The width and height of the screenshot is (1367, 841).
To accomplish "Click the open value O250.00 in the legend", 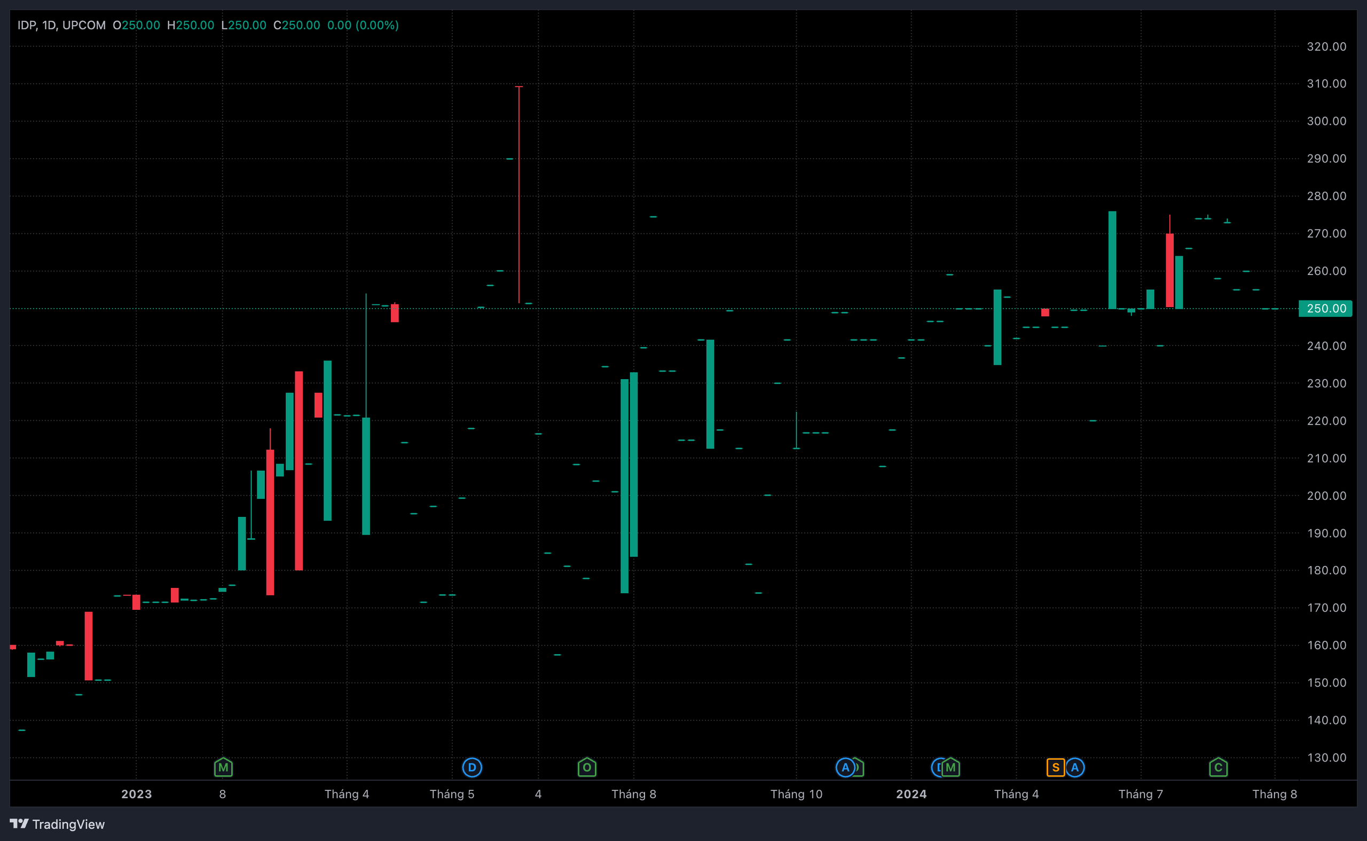I will 136,25.
